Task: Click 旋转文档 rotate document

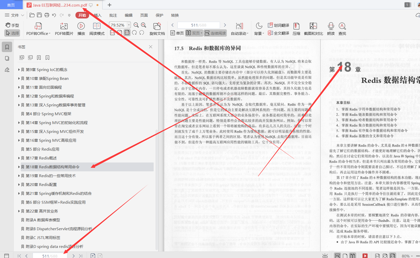Action: pyautogui.click(x=157, y=29)
